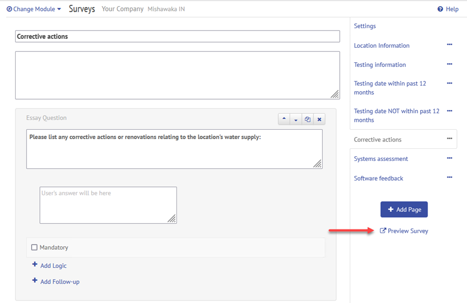This screenshot has height=303, width=467.
Task: Switch to the Systems assessment page
Action: 381,159
